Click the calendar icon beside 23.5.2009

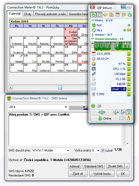94,54
